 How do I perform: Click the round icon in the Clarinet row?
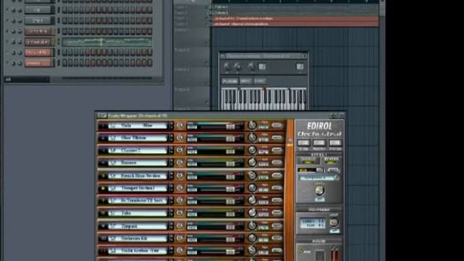coord(180,150)
